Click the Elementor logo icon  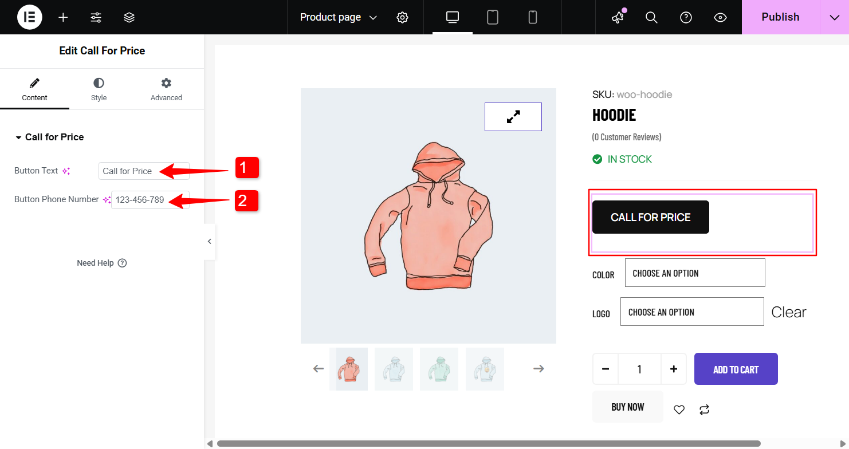tap(30, 17)
